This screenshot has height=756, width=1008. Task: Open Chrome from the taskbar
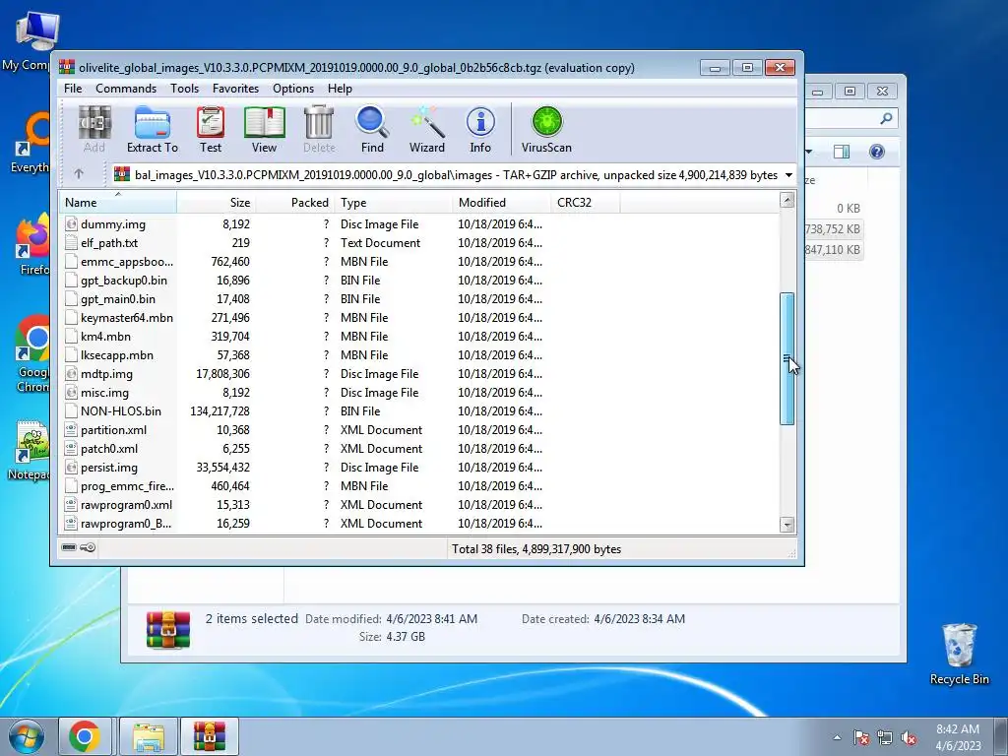pyautogui.click(x=85, y=736)
